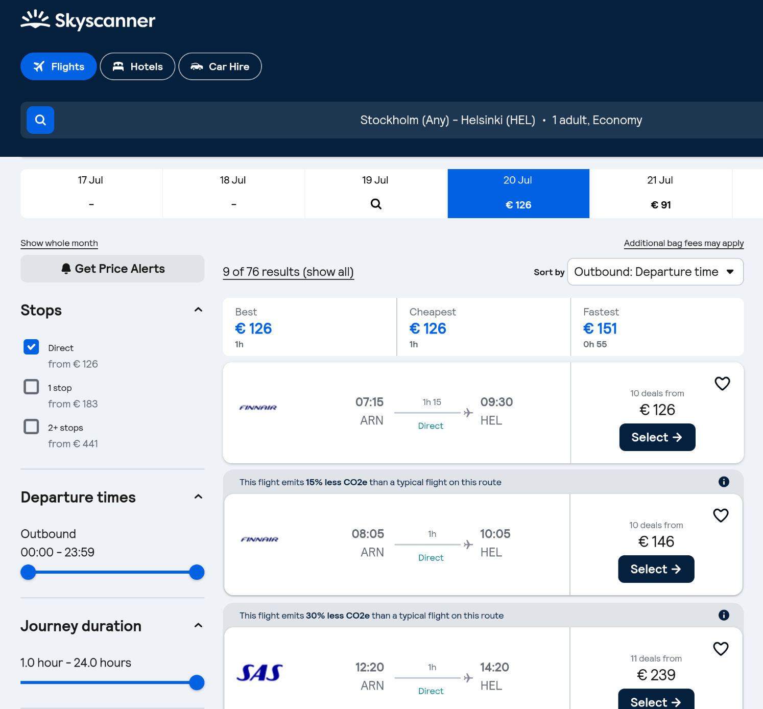This screenshot has width=763, height=709.
Task: Select the € 126 Finnair flight
Action: 657,437
